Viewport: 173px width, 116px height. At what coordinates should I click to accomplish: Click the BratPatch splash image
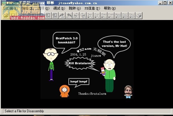(87, 64)
